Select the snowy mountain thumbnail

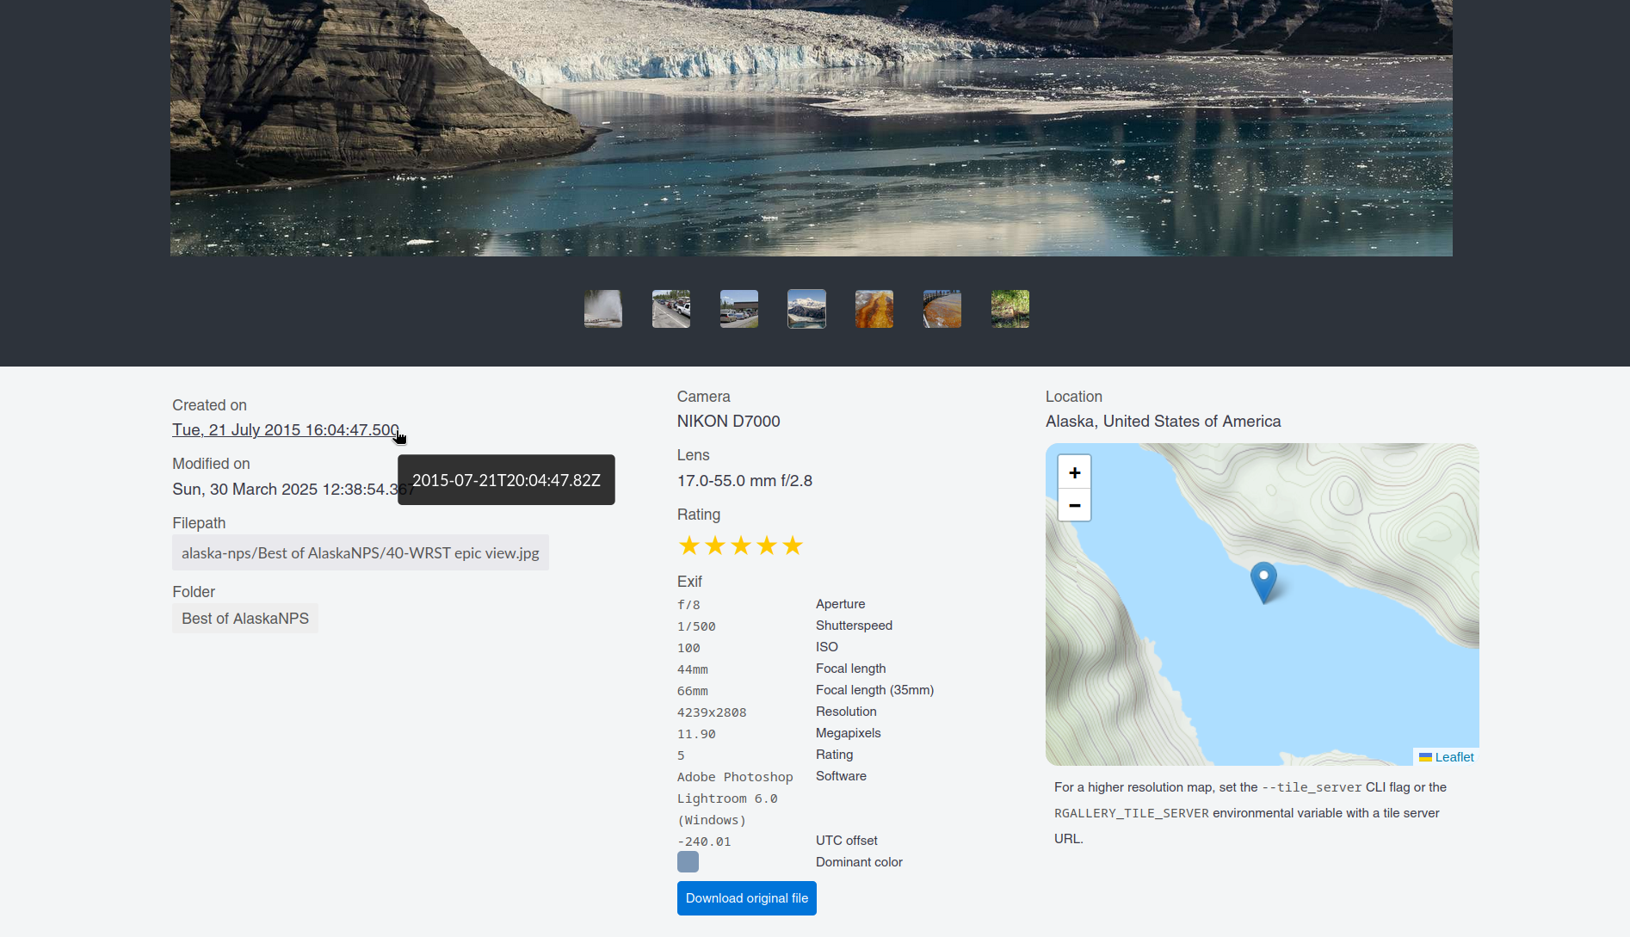pos(806,309)
